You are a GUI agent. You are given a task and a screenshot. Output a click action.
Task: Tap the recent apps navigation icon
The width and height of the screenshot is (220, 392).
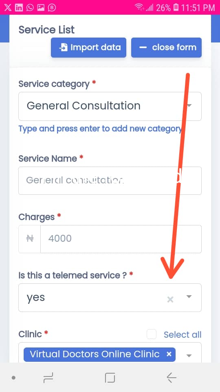(48, 377)
